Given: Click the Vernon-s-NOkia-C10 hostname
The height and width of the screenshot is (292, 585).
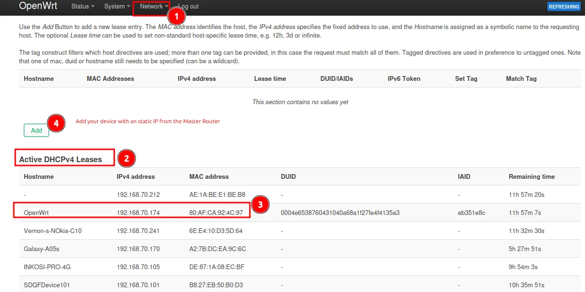Looking at the screenshot, I should 53,231.
